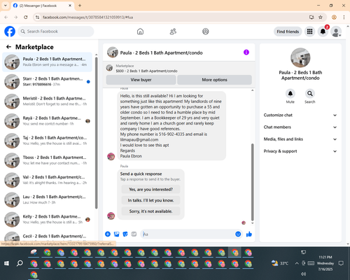The image size is (350, 280).
Task: Attach a photo using the image icon
Action: (x=116, y=234)
